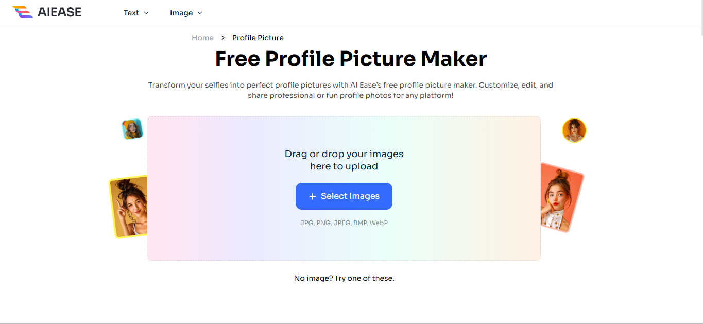Click the AIEASE striped logo icon
Screen dimensions: 703x324
[x=23, y=12]
